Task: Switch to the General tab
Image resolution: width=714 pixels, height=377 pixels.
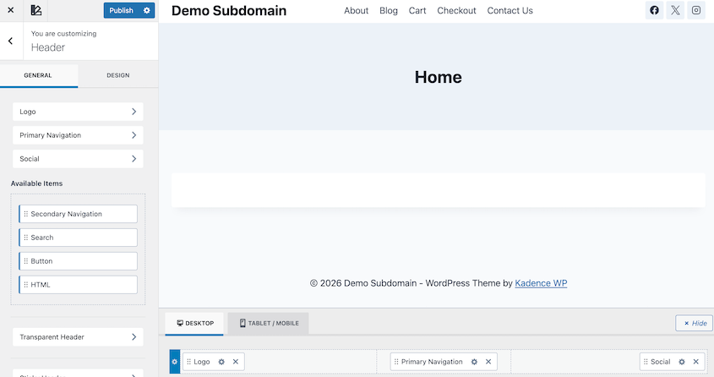Action: pos(38,75)
